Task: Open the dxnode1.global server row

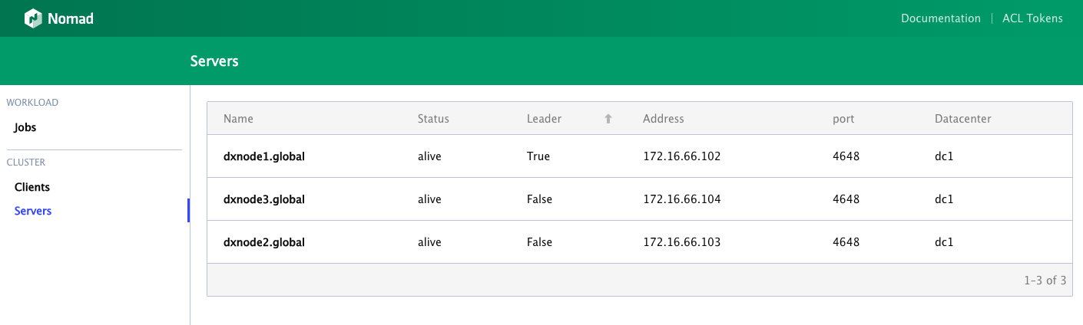Action: coord(639,156)
